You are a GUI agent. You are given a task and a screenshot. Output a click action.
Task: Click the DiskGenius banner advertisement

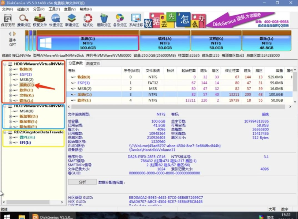(217, 20)
